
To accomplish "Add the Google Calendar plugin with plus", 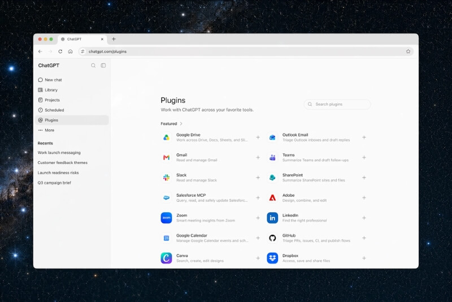I will [x=258, y=238].
